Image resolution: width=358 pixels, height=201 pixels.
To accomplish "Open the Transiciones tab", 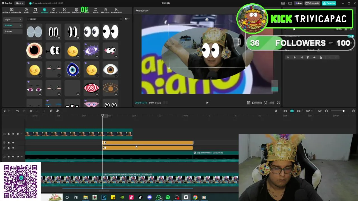I will point(65,11).
